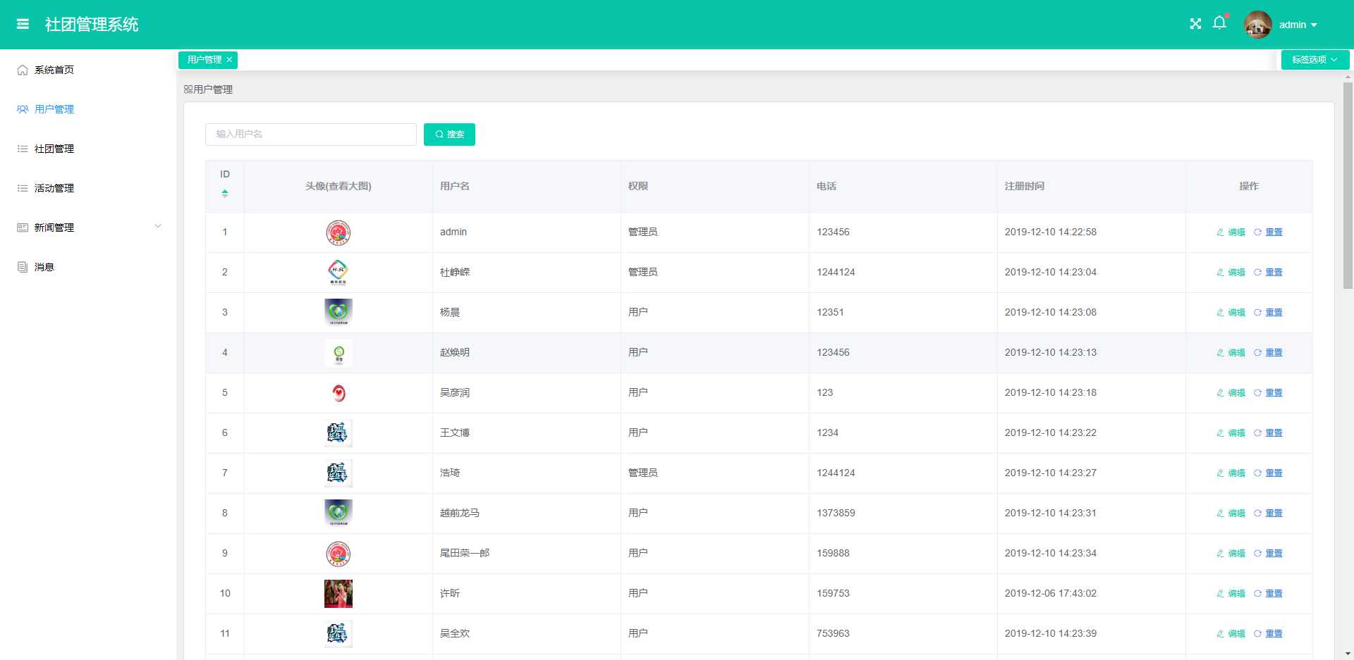Edit user 吴彦润
Image resolution: width=1354 pixels, height=660 pixels.
click(x=1231, y=393)
